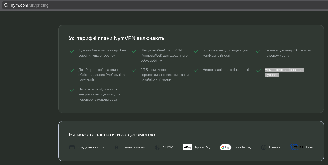Click the text Криптовалюти
328x165 pixels.
[x=133, y=147]
